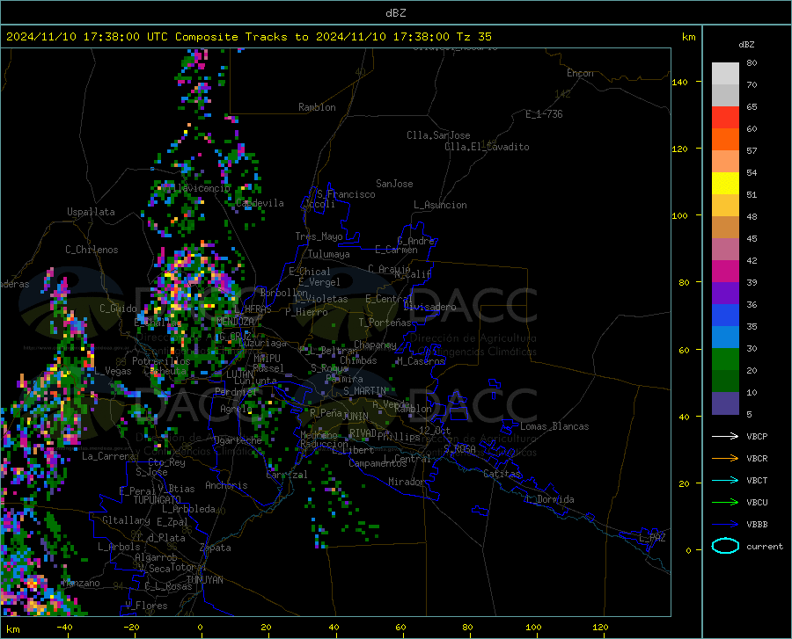Click the V_Flores map label
The height and width of the screenshot is (639, 792).
146,606
